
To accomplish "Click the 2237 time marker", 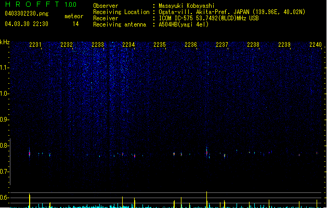I will 222,45.
